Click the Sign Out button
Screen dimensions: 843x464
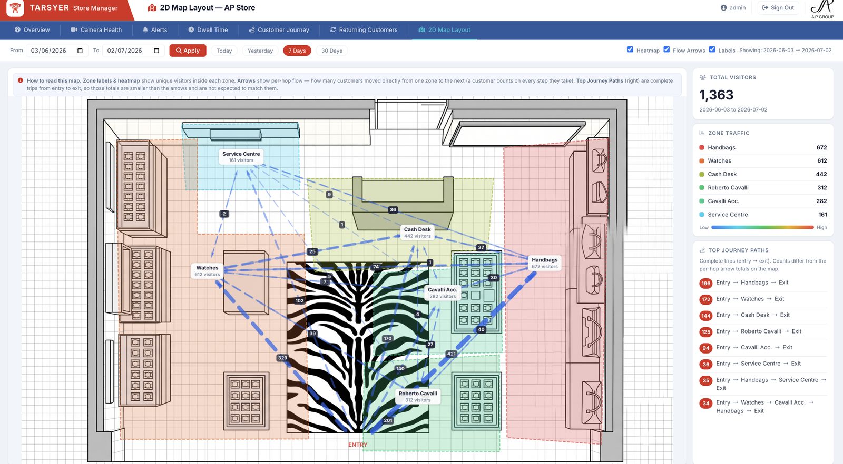(778, 8)
